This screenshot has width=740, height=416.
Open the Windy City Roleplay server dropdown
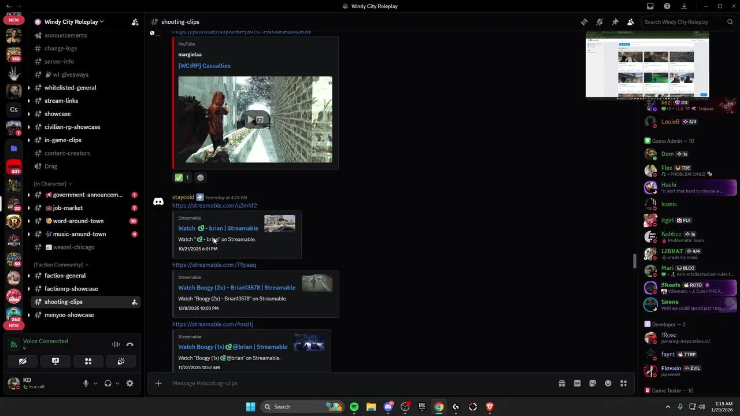tap(74, 22)
